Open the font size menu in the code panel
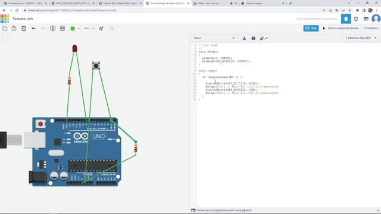Screen dimensions: 381x214 coord(263,38)
